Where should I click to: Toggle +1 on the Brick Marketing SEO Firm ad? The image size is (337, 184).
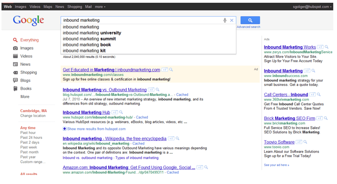pyautogui.click(x=320, y=118)
